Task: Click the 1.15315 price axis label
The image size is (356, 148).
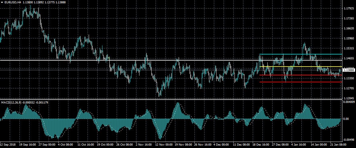Action: tap(348, 48)
